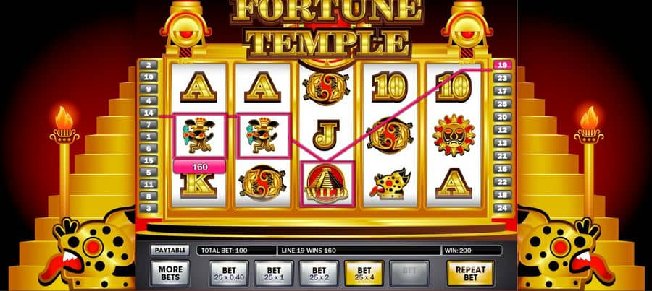Click the red sun mask symbol
This screenshot has width=652, height=291.
(x=454, y=135)
